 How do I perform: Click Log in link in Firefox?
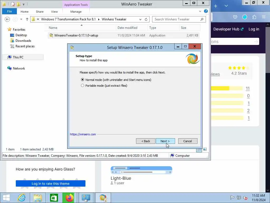coord(254,29)
